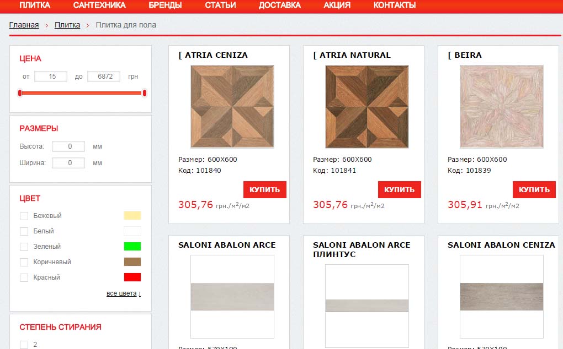Open the САНТЕХНИКА menu item

pos(99,6)
